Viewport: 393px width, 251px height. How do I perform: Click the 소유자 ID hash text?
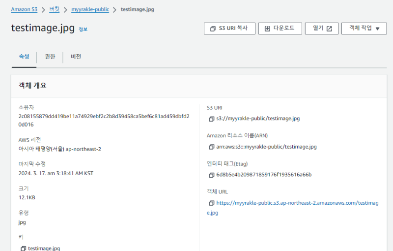104,117
